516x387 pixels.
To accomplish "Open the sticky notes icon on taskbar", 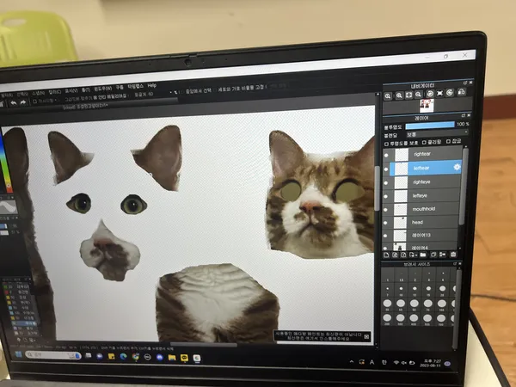I will tap(112, 356).
